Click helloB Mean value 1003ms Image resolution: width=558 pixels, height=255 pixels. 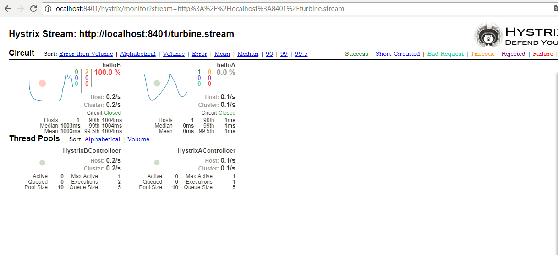click(x=71, y=131)
